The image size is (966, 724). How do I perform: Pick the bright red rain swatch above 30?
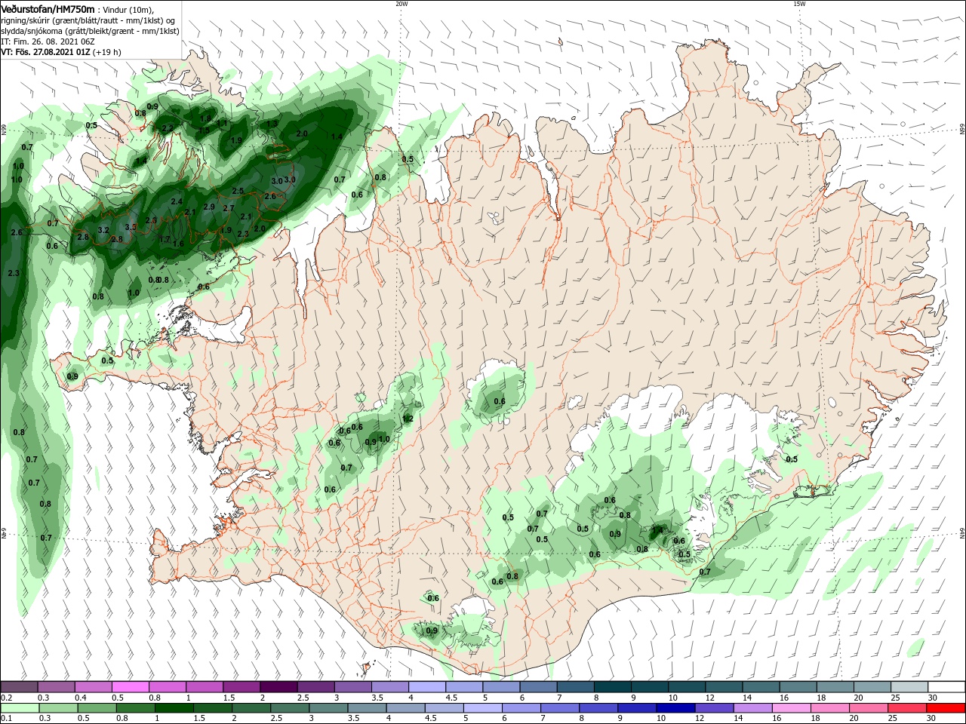click(946, 708)
